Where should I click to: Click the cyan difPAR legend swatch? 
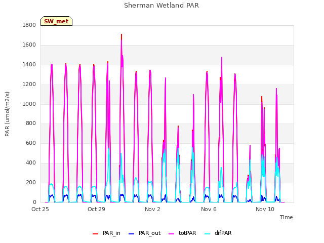point(207,234)
